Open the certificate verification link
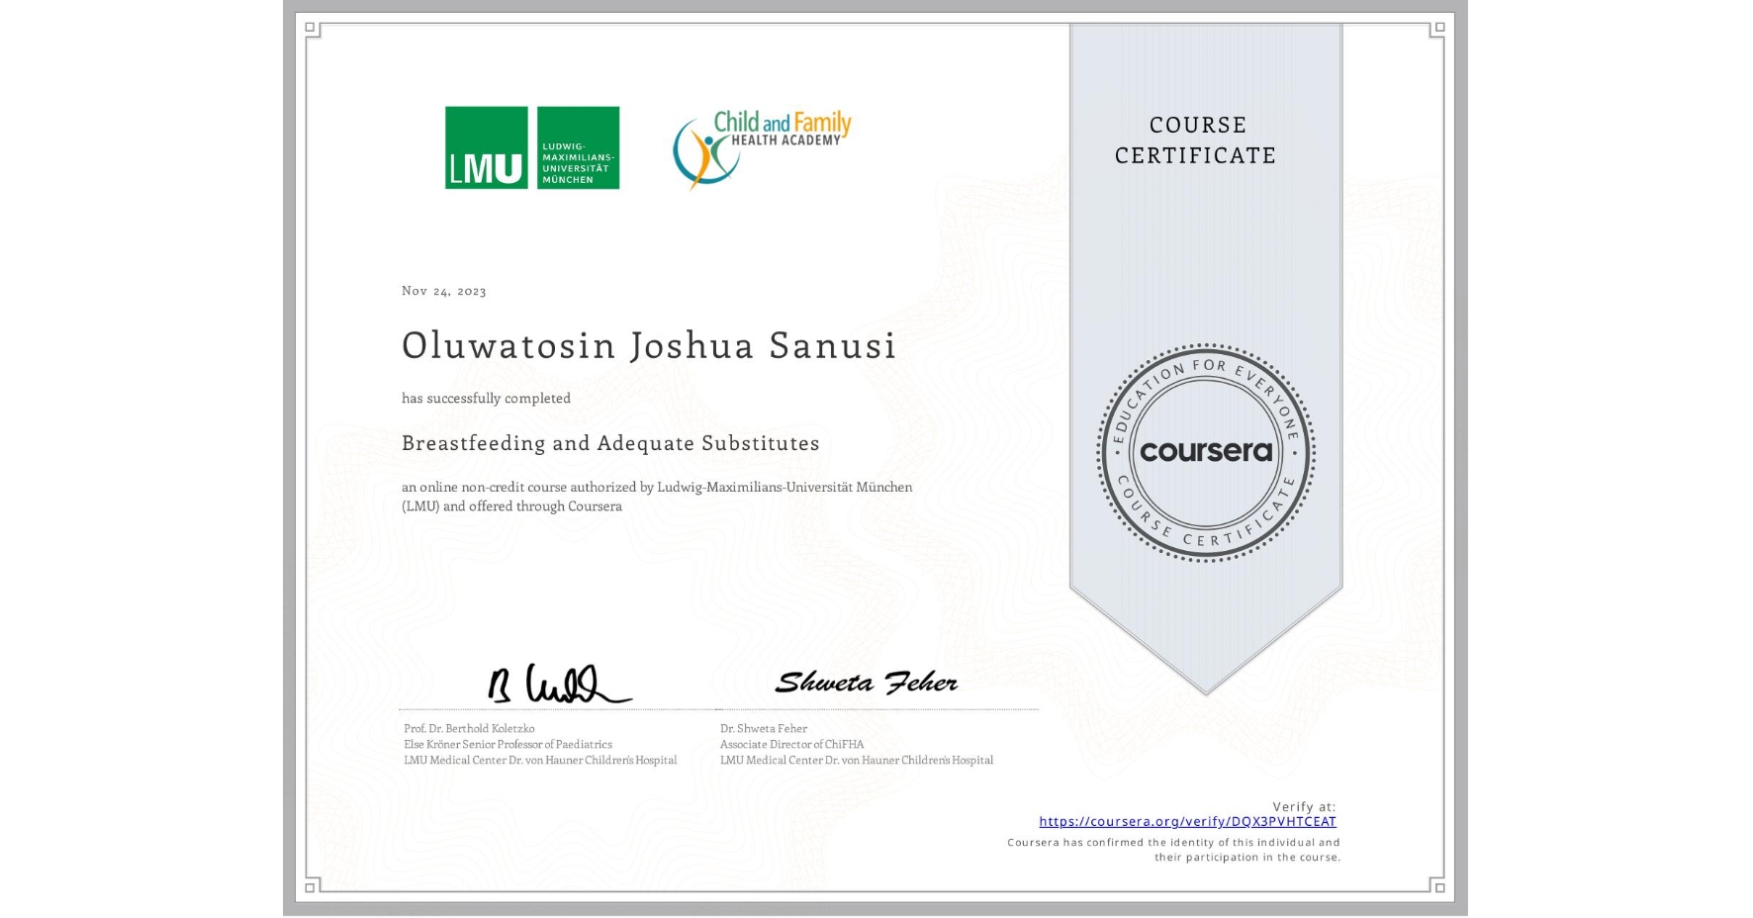The width and height of the screenshot is (1753, 918). pyautogui.click(x=1186, y=821)
